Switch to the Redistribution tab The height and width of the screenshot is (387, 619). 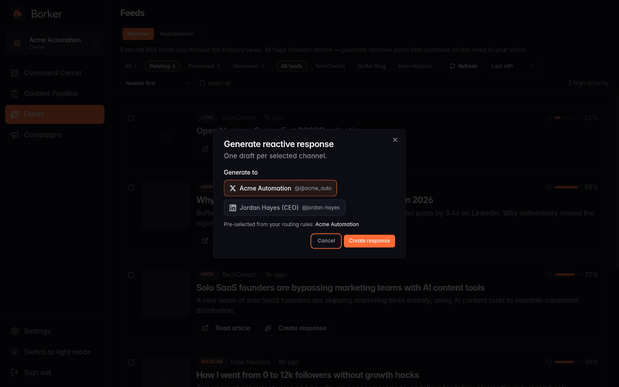coord(177,34)
